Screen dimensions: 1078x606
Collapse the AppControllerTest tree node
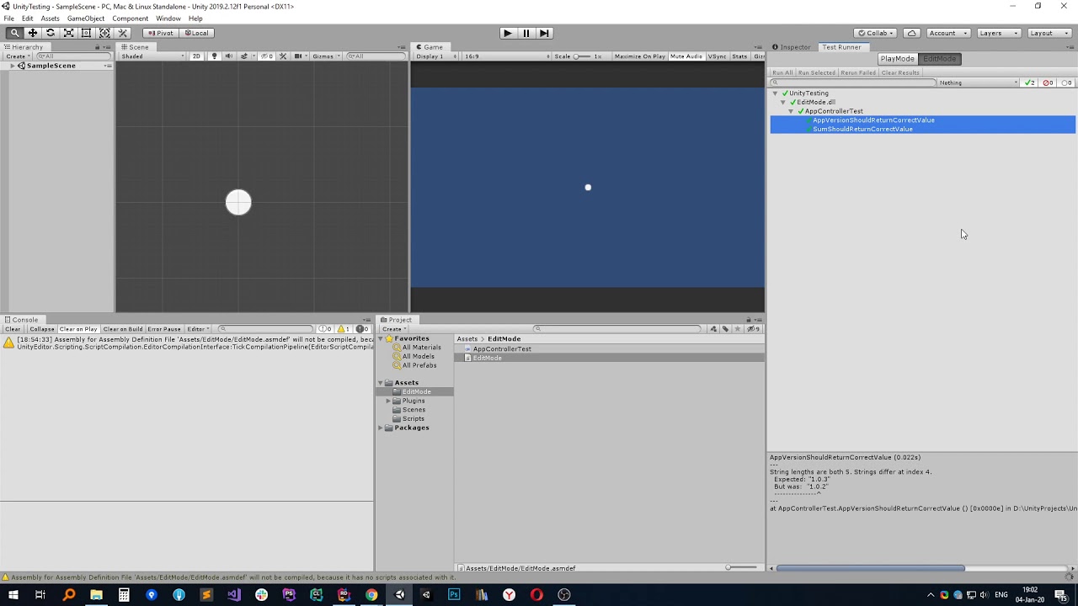pyautogui.click(x=791, y=111)
